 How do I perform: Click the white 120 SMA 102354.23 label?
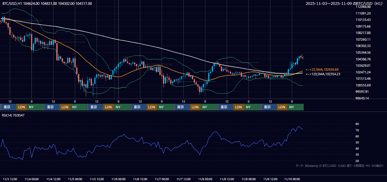[x=323, y=74]
